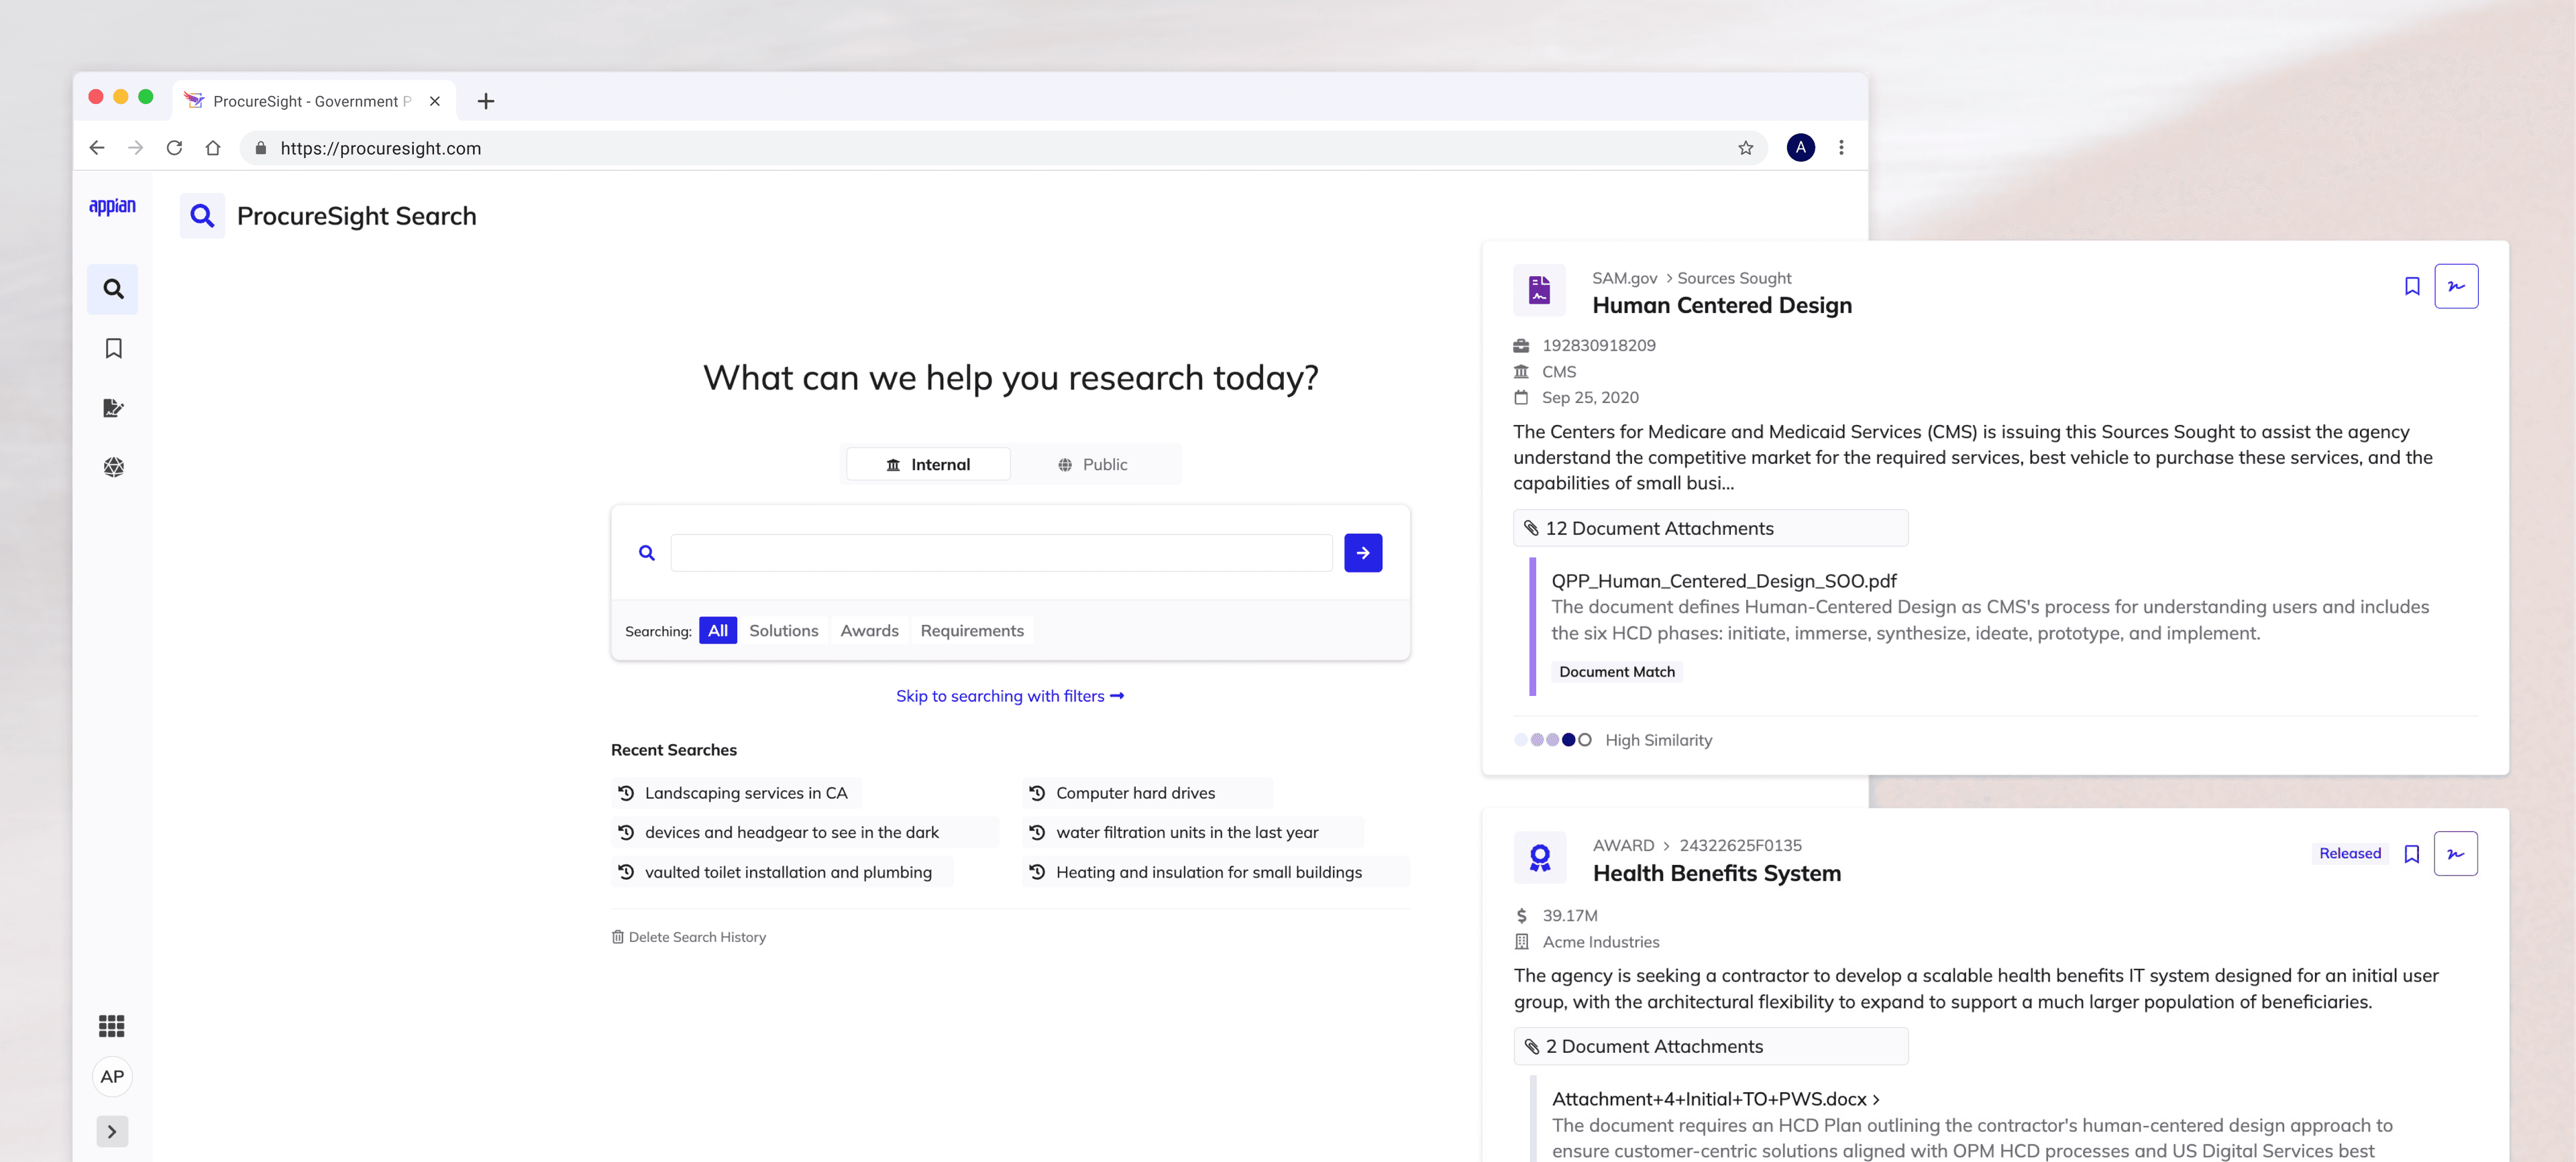
Task: Click Skip to searching with filters link
Action: [x=1009, y=695]
